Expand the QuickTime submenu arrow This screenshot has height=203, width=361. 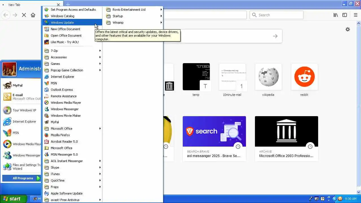[x=100, y=180]
